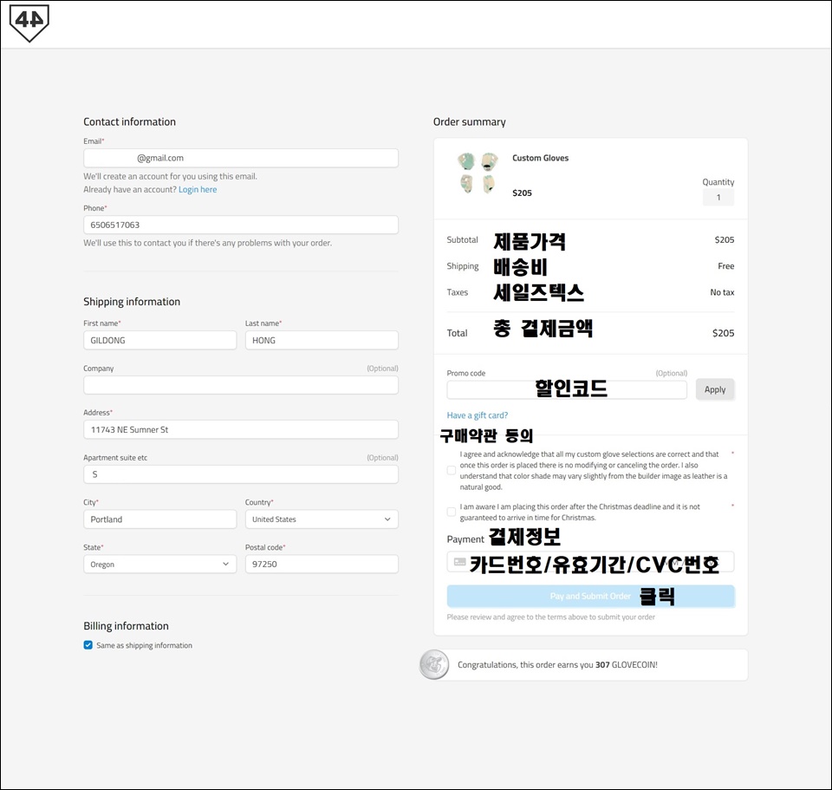Open the Custom Gloves product thumbnail

pyautogui.click(x=477, y=173)
